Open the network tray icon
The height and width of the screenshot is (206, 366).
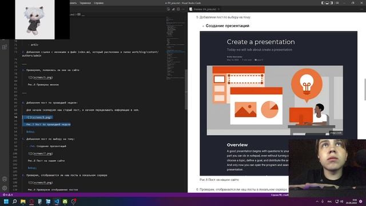tap(337, 201)
